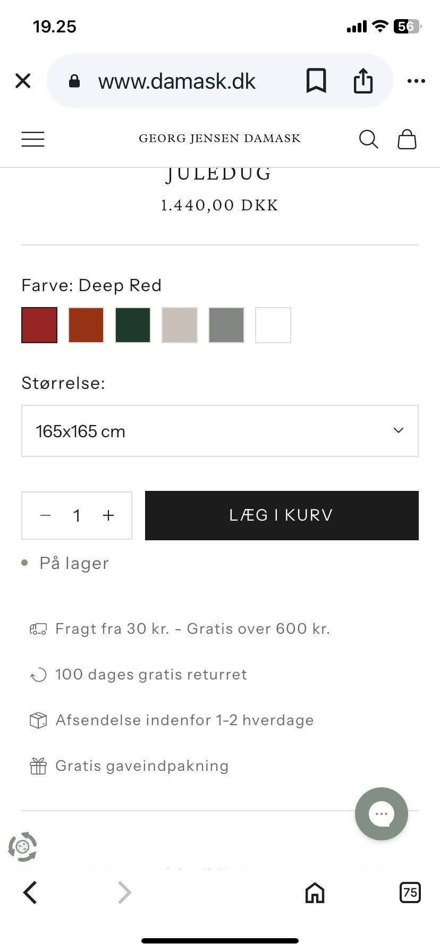
Task: Decrease quantity with the minus button
Action: click(x=46, y=515)
